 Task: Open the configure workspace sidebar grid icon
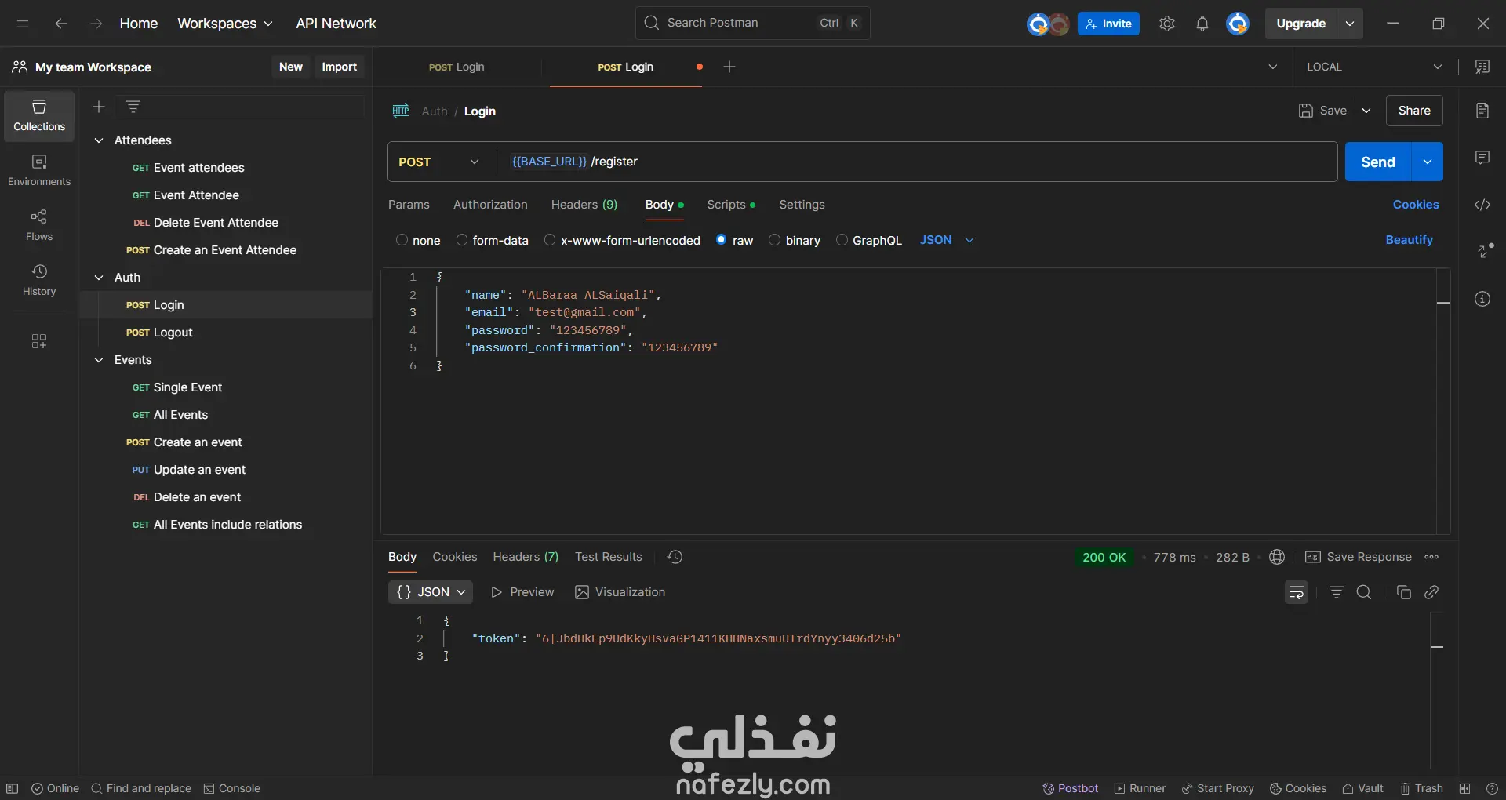39,341
